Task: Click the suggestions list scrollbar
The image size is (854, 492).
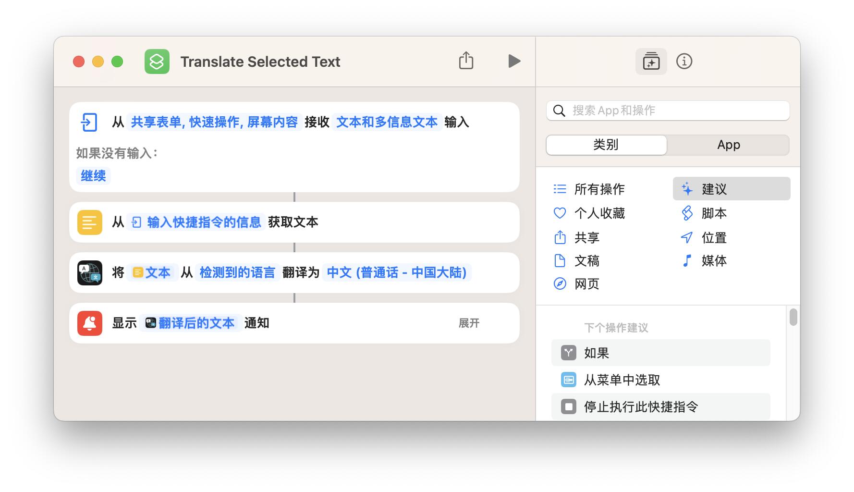Action: 793,318
